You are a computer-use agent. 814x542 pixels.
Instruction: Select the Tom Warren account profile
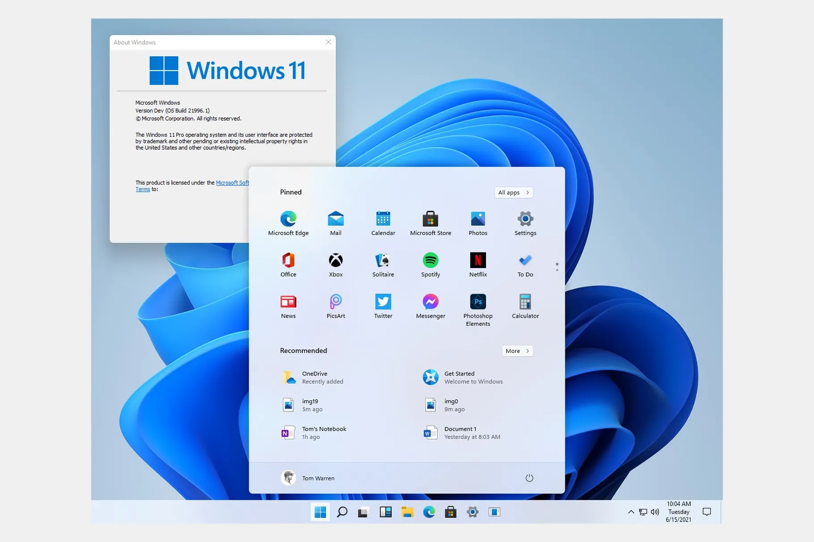[x=309, y=478]
